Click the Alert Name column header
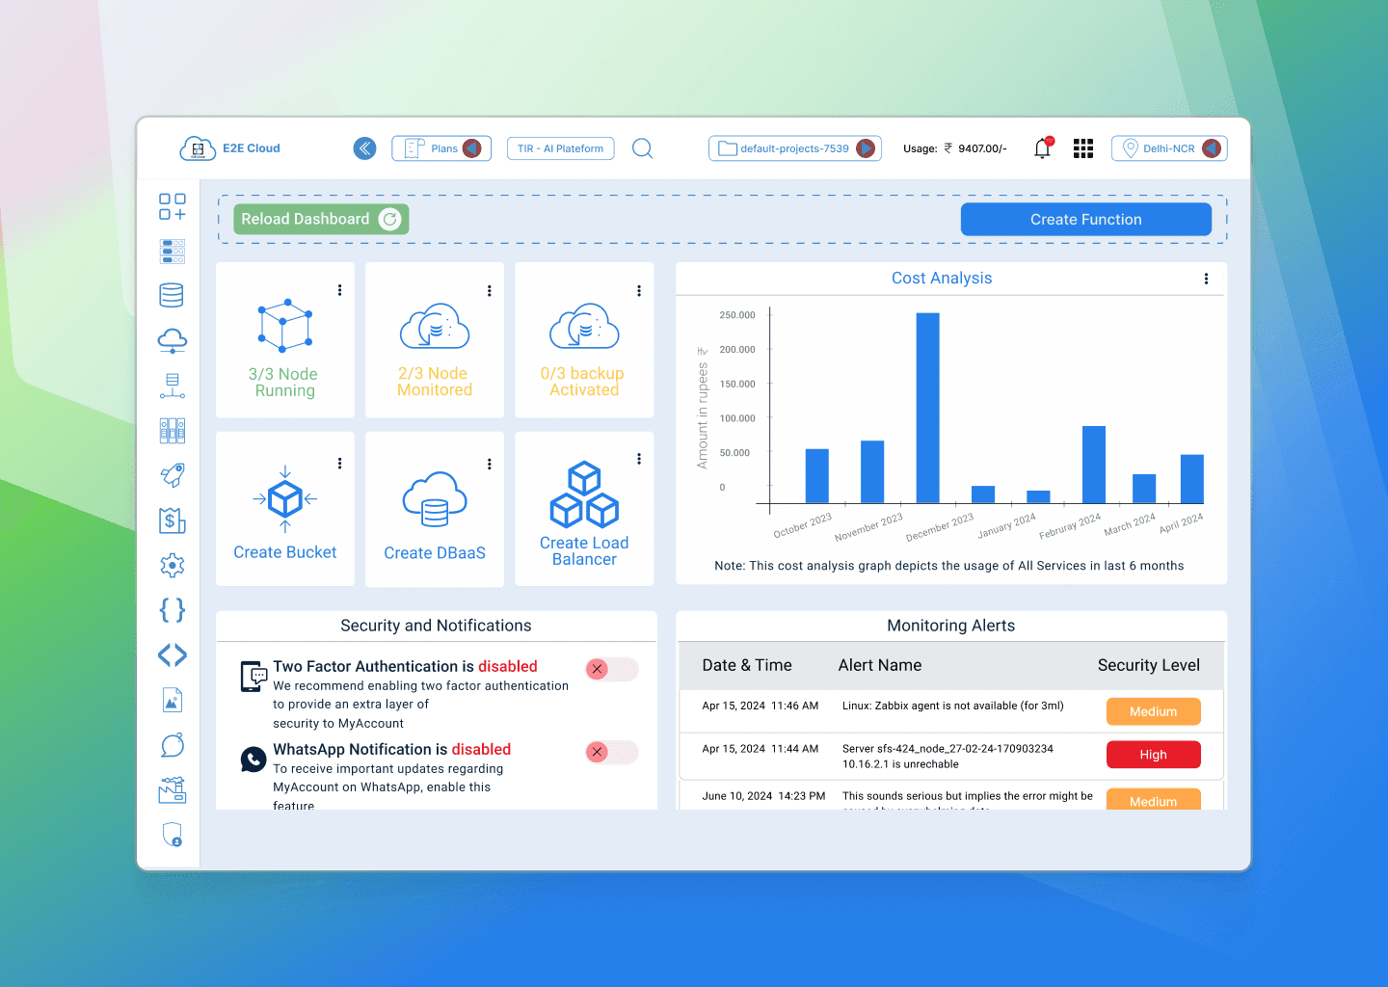1388x987 pixels. click(x=880, y=665)
